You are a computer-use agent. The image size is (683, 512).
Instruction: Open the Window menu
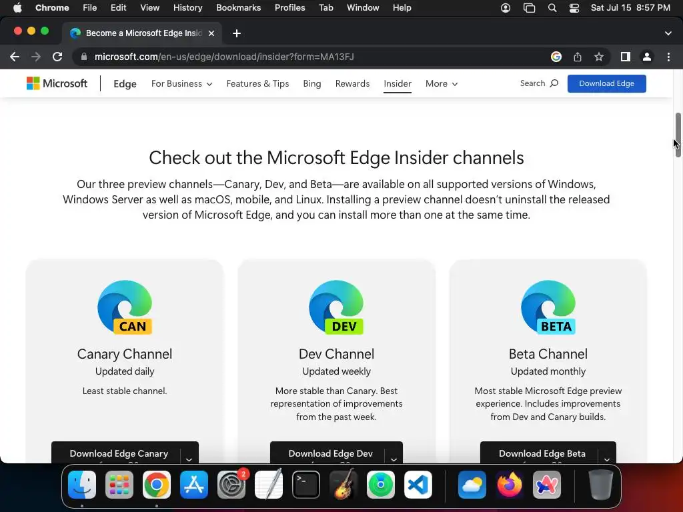[363, 8]
